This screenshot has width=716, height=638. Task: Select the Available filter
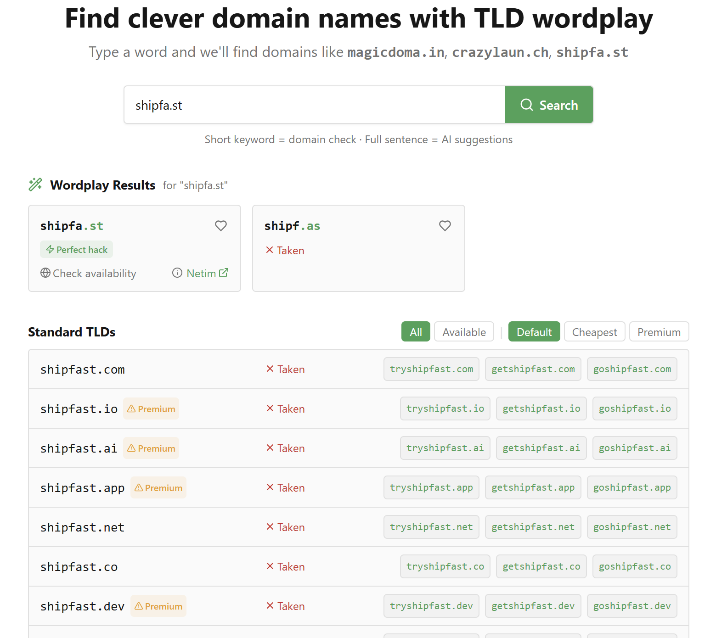(464, 332)
